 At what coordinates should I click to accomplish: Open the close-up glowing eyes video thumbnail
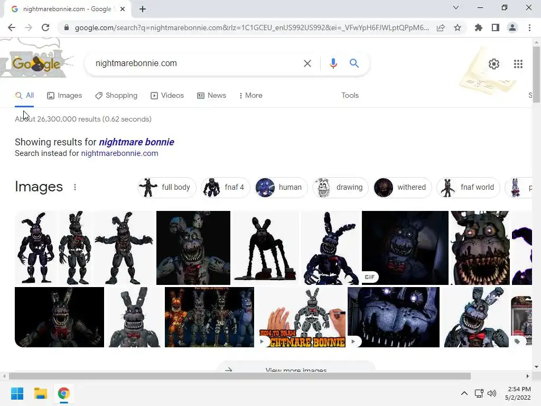pyautogui.click(x=394, y=317)
